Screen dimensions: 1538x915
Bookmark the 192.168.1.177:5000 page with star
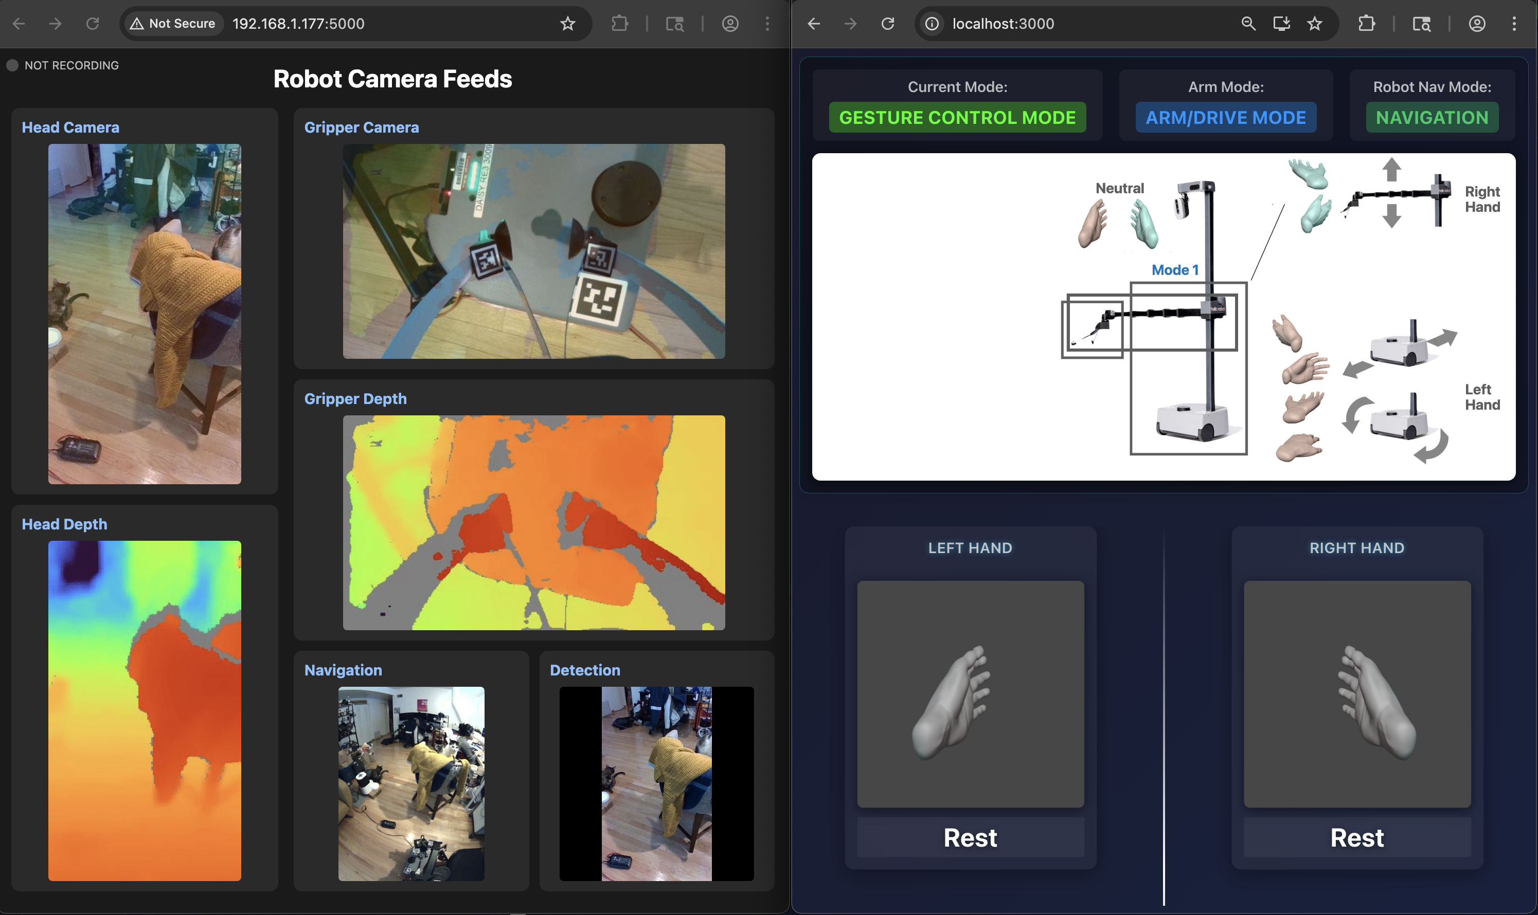pos(567,24)
